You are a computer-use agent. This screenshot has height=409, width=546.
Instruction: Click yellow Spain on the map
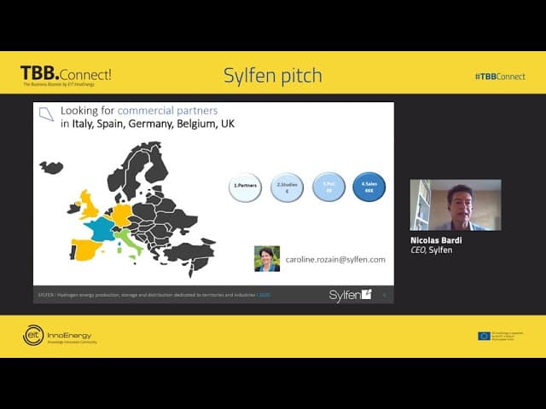(86, 250)
